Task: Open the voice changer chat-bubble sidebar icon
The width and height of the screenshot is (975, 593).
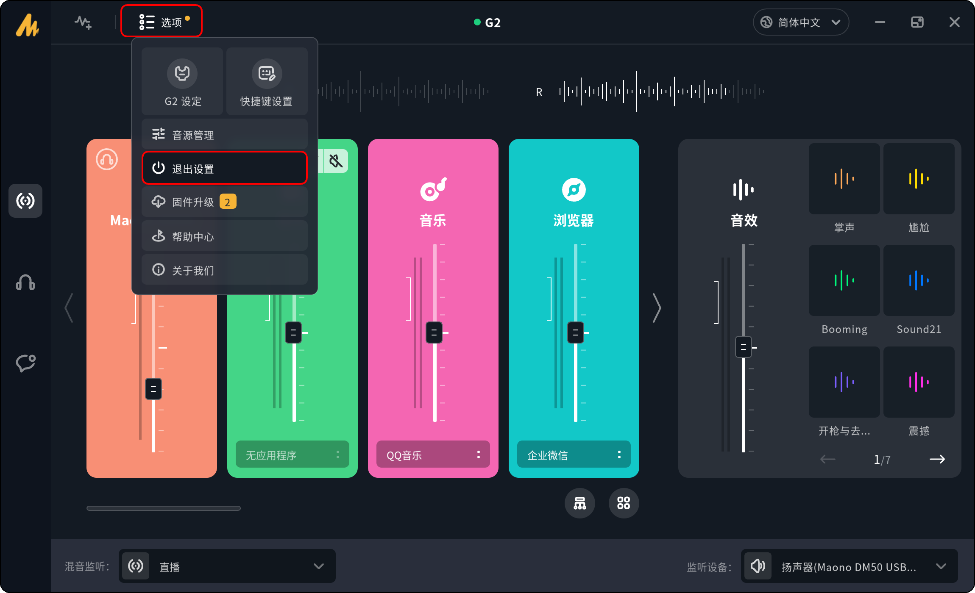Action: 25,363
